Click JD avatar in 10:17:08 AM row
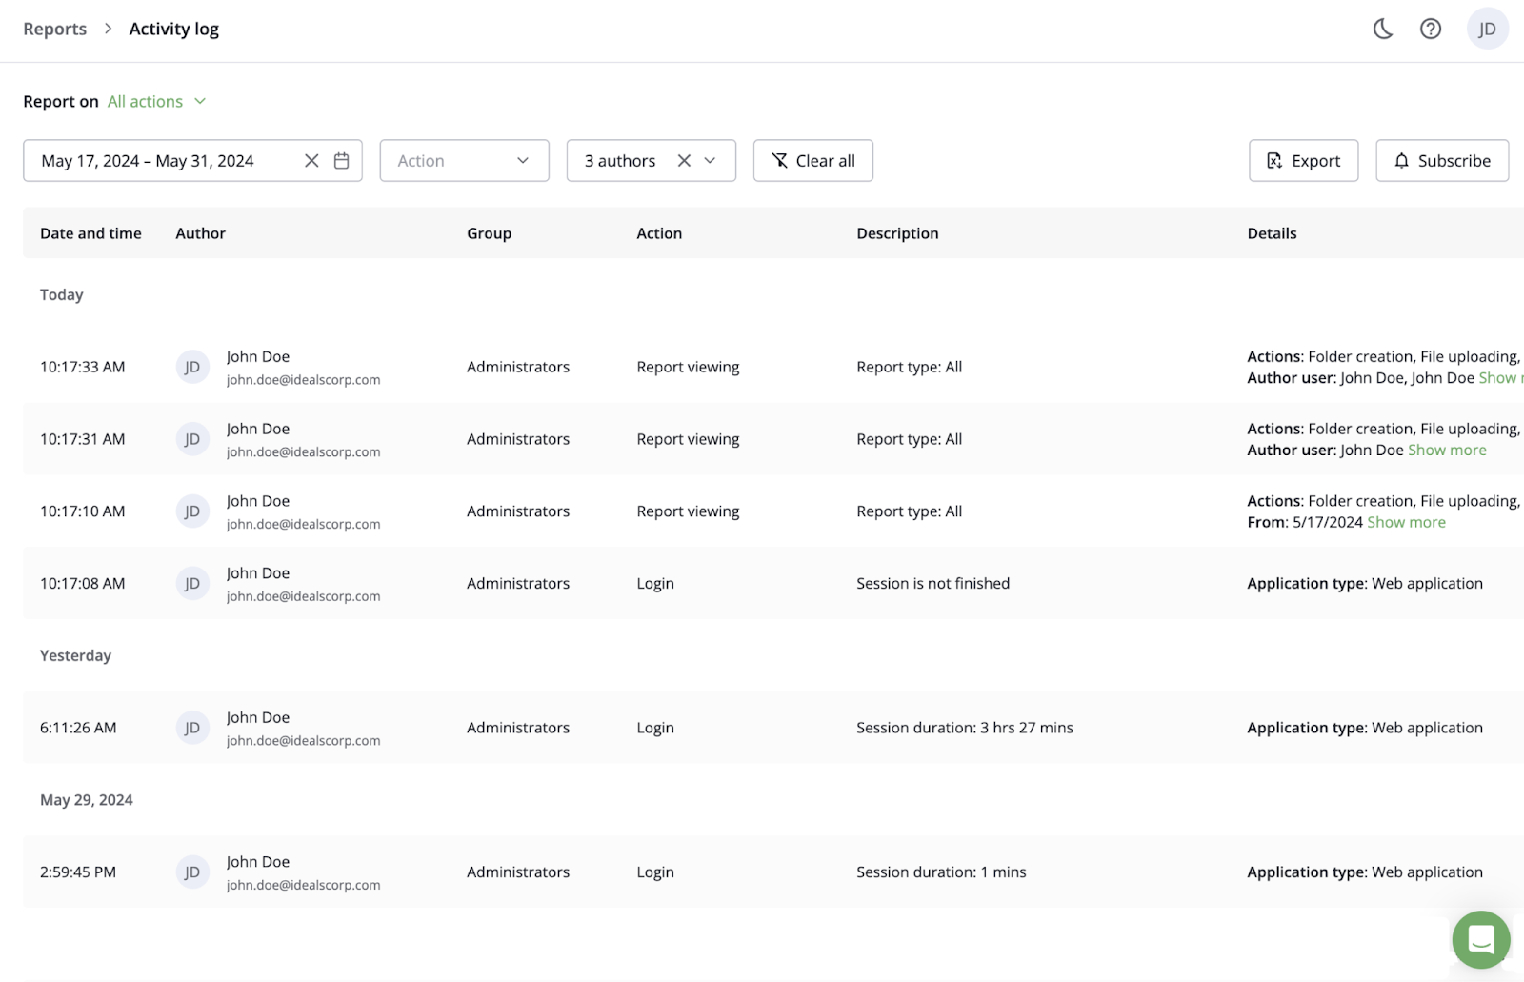This screenshot has height=982, width=1524. (192, 583)
